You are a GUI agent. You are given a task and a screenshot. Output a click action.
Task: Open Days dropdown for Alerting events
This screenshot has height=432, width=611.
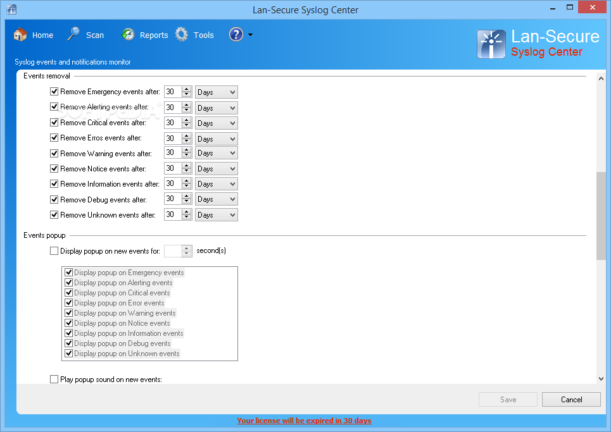click(217, 108)
